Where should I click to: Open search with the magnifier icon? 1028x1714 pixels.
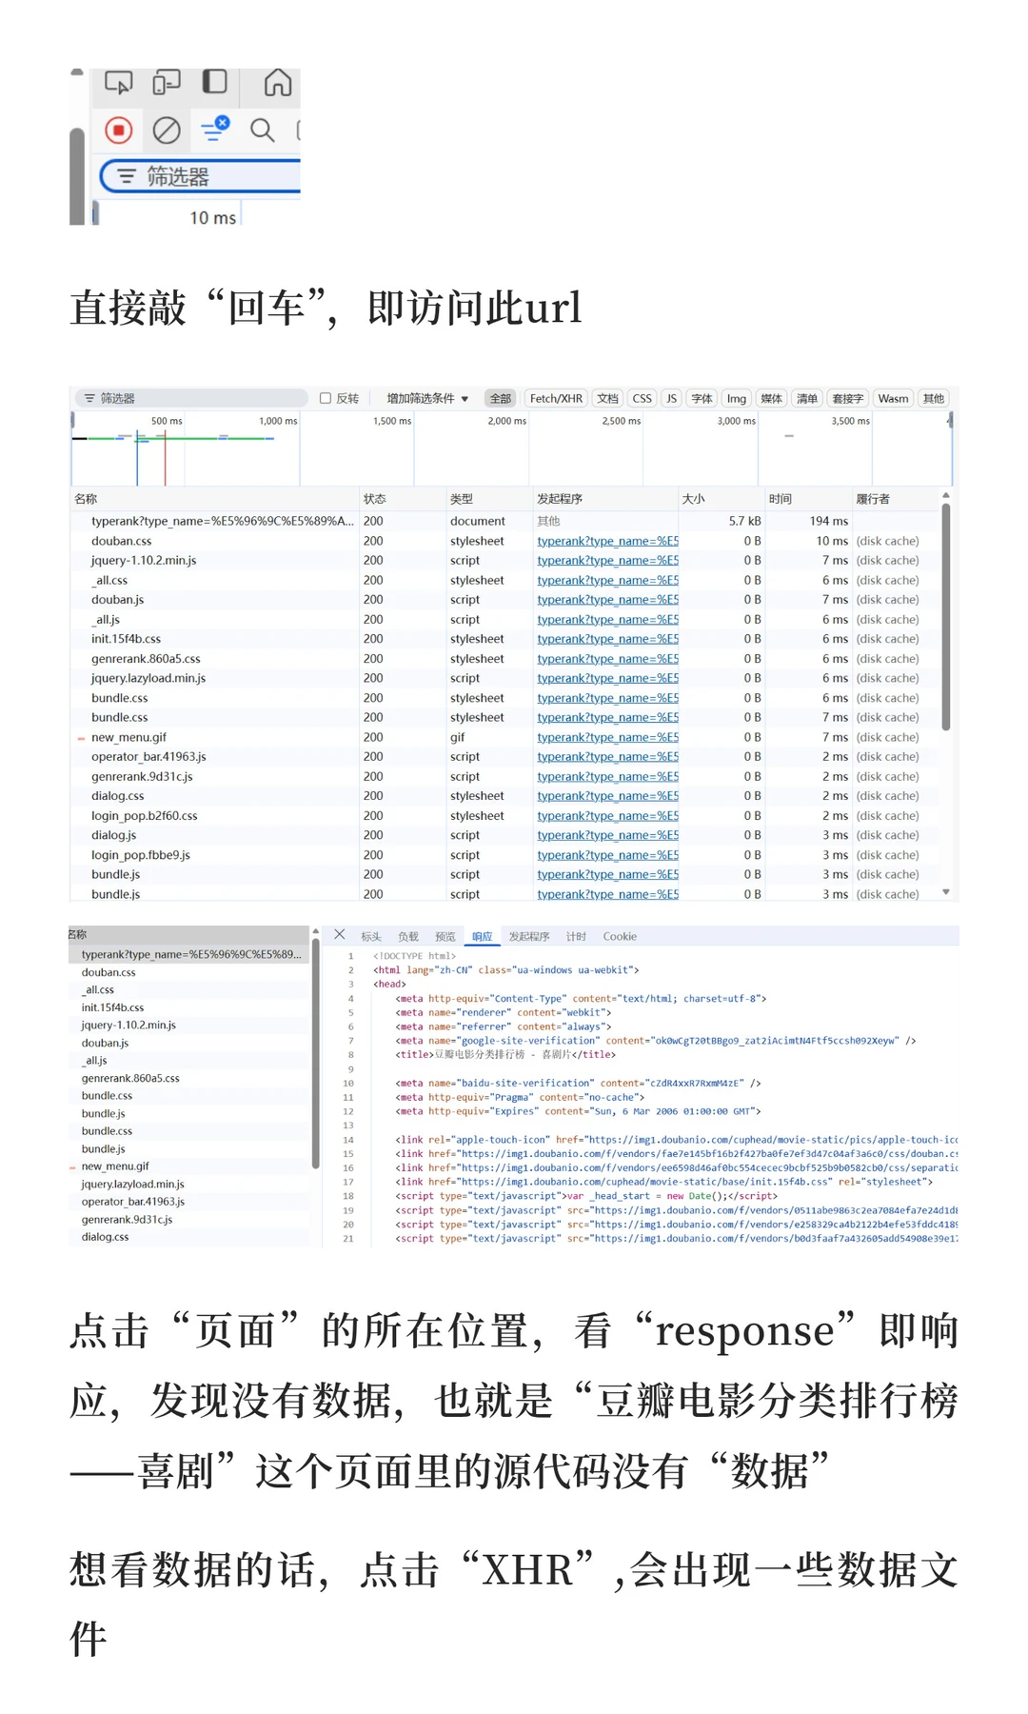(263, 130)
